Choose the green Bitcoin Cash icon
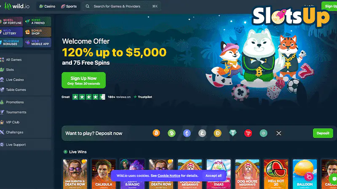The image size is (337, 189). (171, 133)
